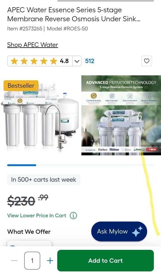Open the Shop APEC Water link
161x275 pixels.
pyautogui.click(x=32, y=45)
